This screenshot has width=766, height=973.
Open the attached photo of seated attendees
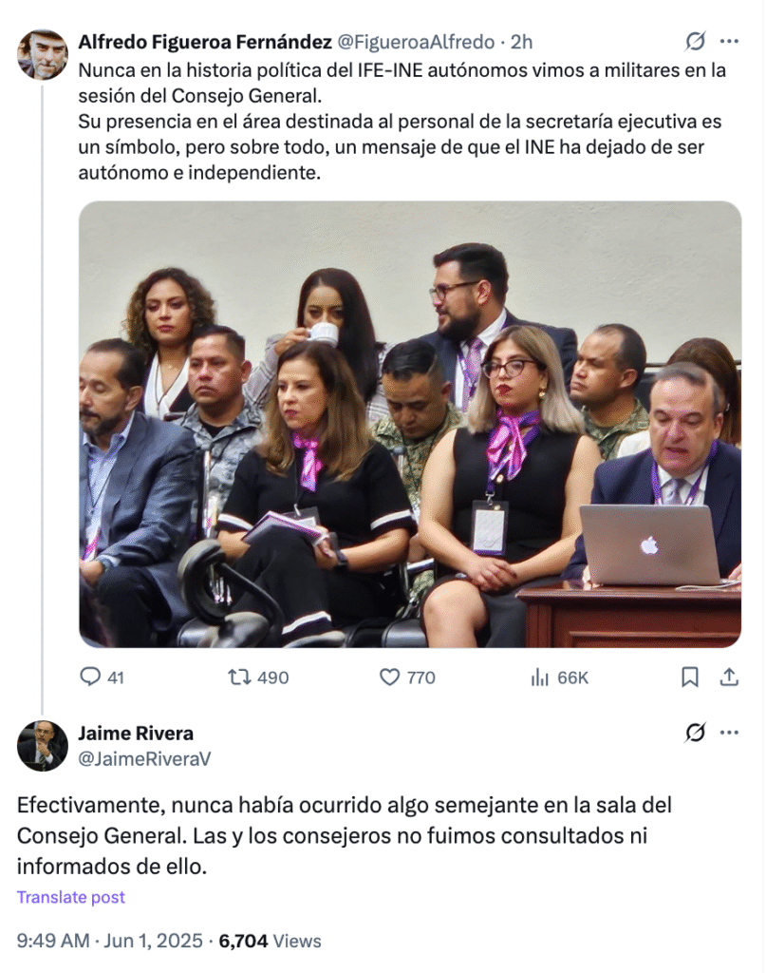pos(410,424)
